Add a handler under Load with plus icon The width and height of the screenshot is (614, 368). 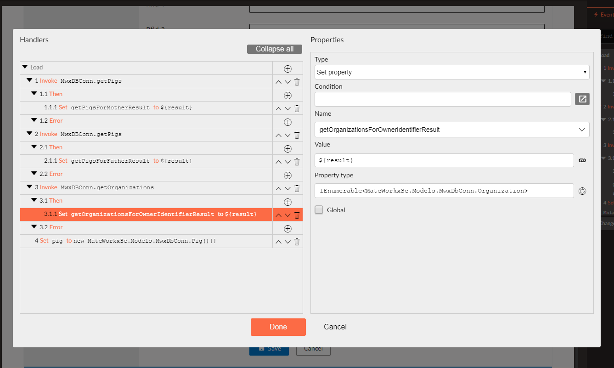[287, 69]
